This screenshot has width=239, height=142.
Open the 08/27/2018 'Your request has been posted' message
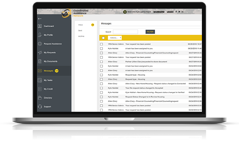click(138, 57)
